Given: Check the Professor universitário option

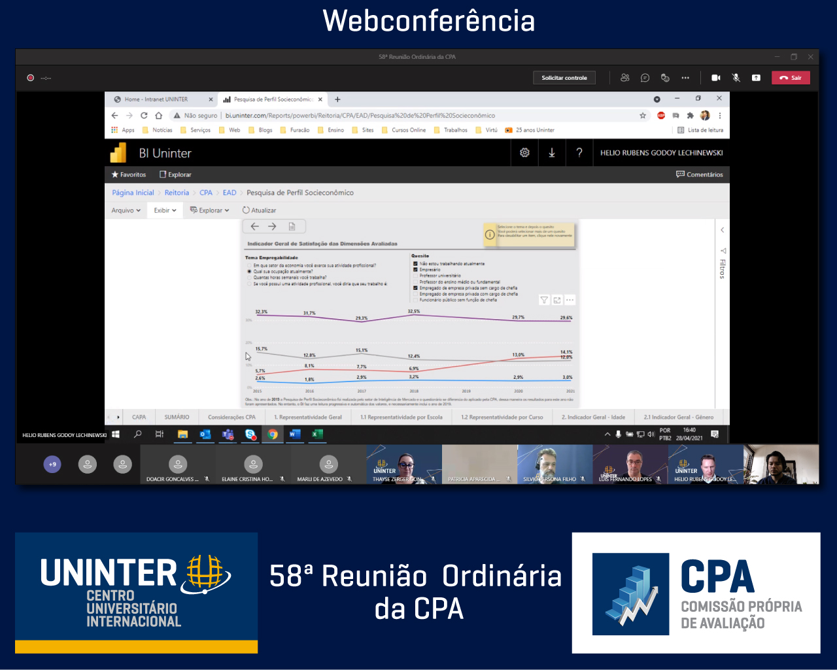Looking at the screenshot, I should [415, 275].
